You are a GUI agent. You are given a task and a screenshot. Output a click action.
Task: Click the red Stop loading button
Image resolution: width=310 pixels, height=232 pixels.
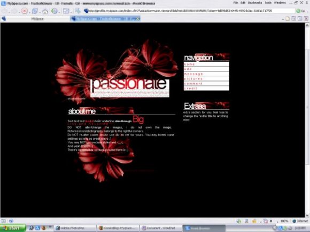click(24, 11)
